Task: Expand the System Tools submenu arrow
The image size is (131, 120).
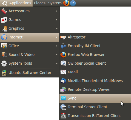Action: pyautogui.click(x=57, y=63)
